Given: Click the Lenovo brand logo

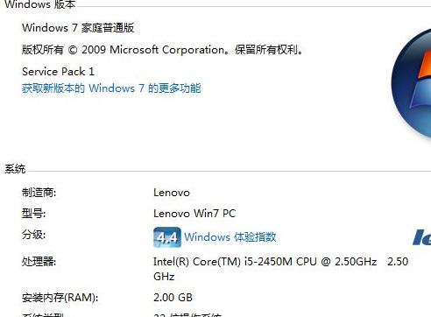Looking at the screenshot, I should point(422,237).
